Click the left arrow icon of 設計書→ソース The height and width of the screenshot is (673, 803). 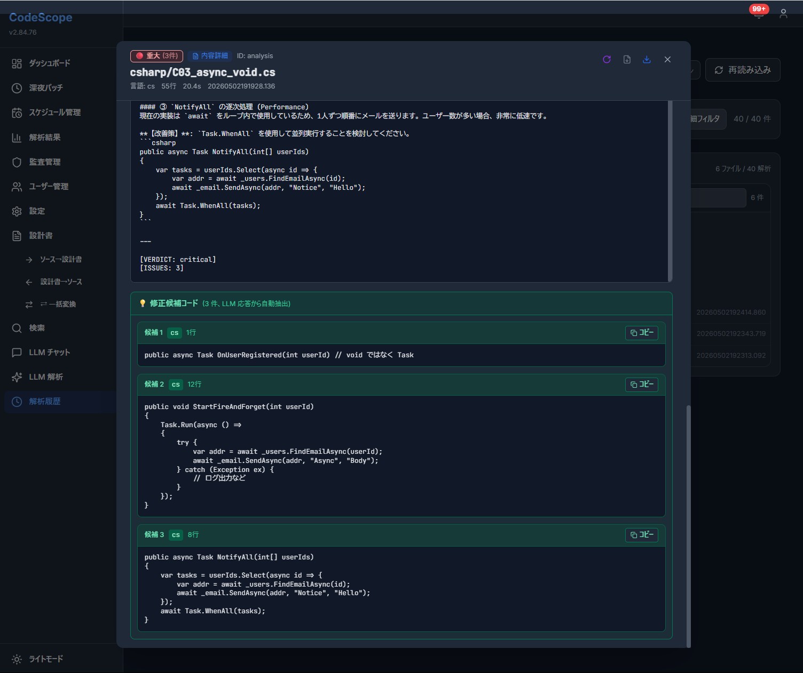pos(29,282)
